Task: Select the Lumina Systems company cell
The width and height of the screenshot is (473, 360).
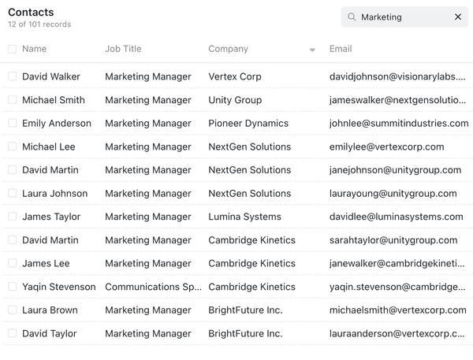Action: point(244,217)
